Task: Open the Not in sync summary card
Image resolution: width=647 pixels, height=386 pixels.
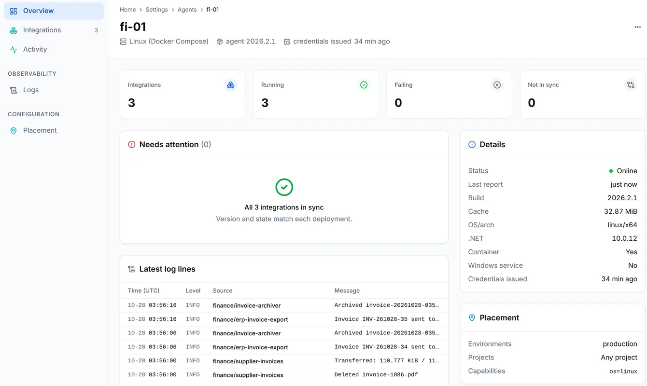Action: tap(582, 95)
